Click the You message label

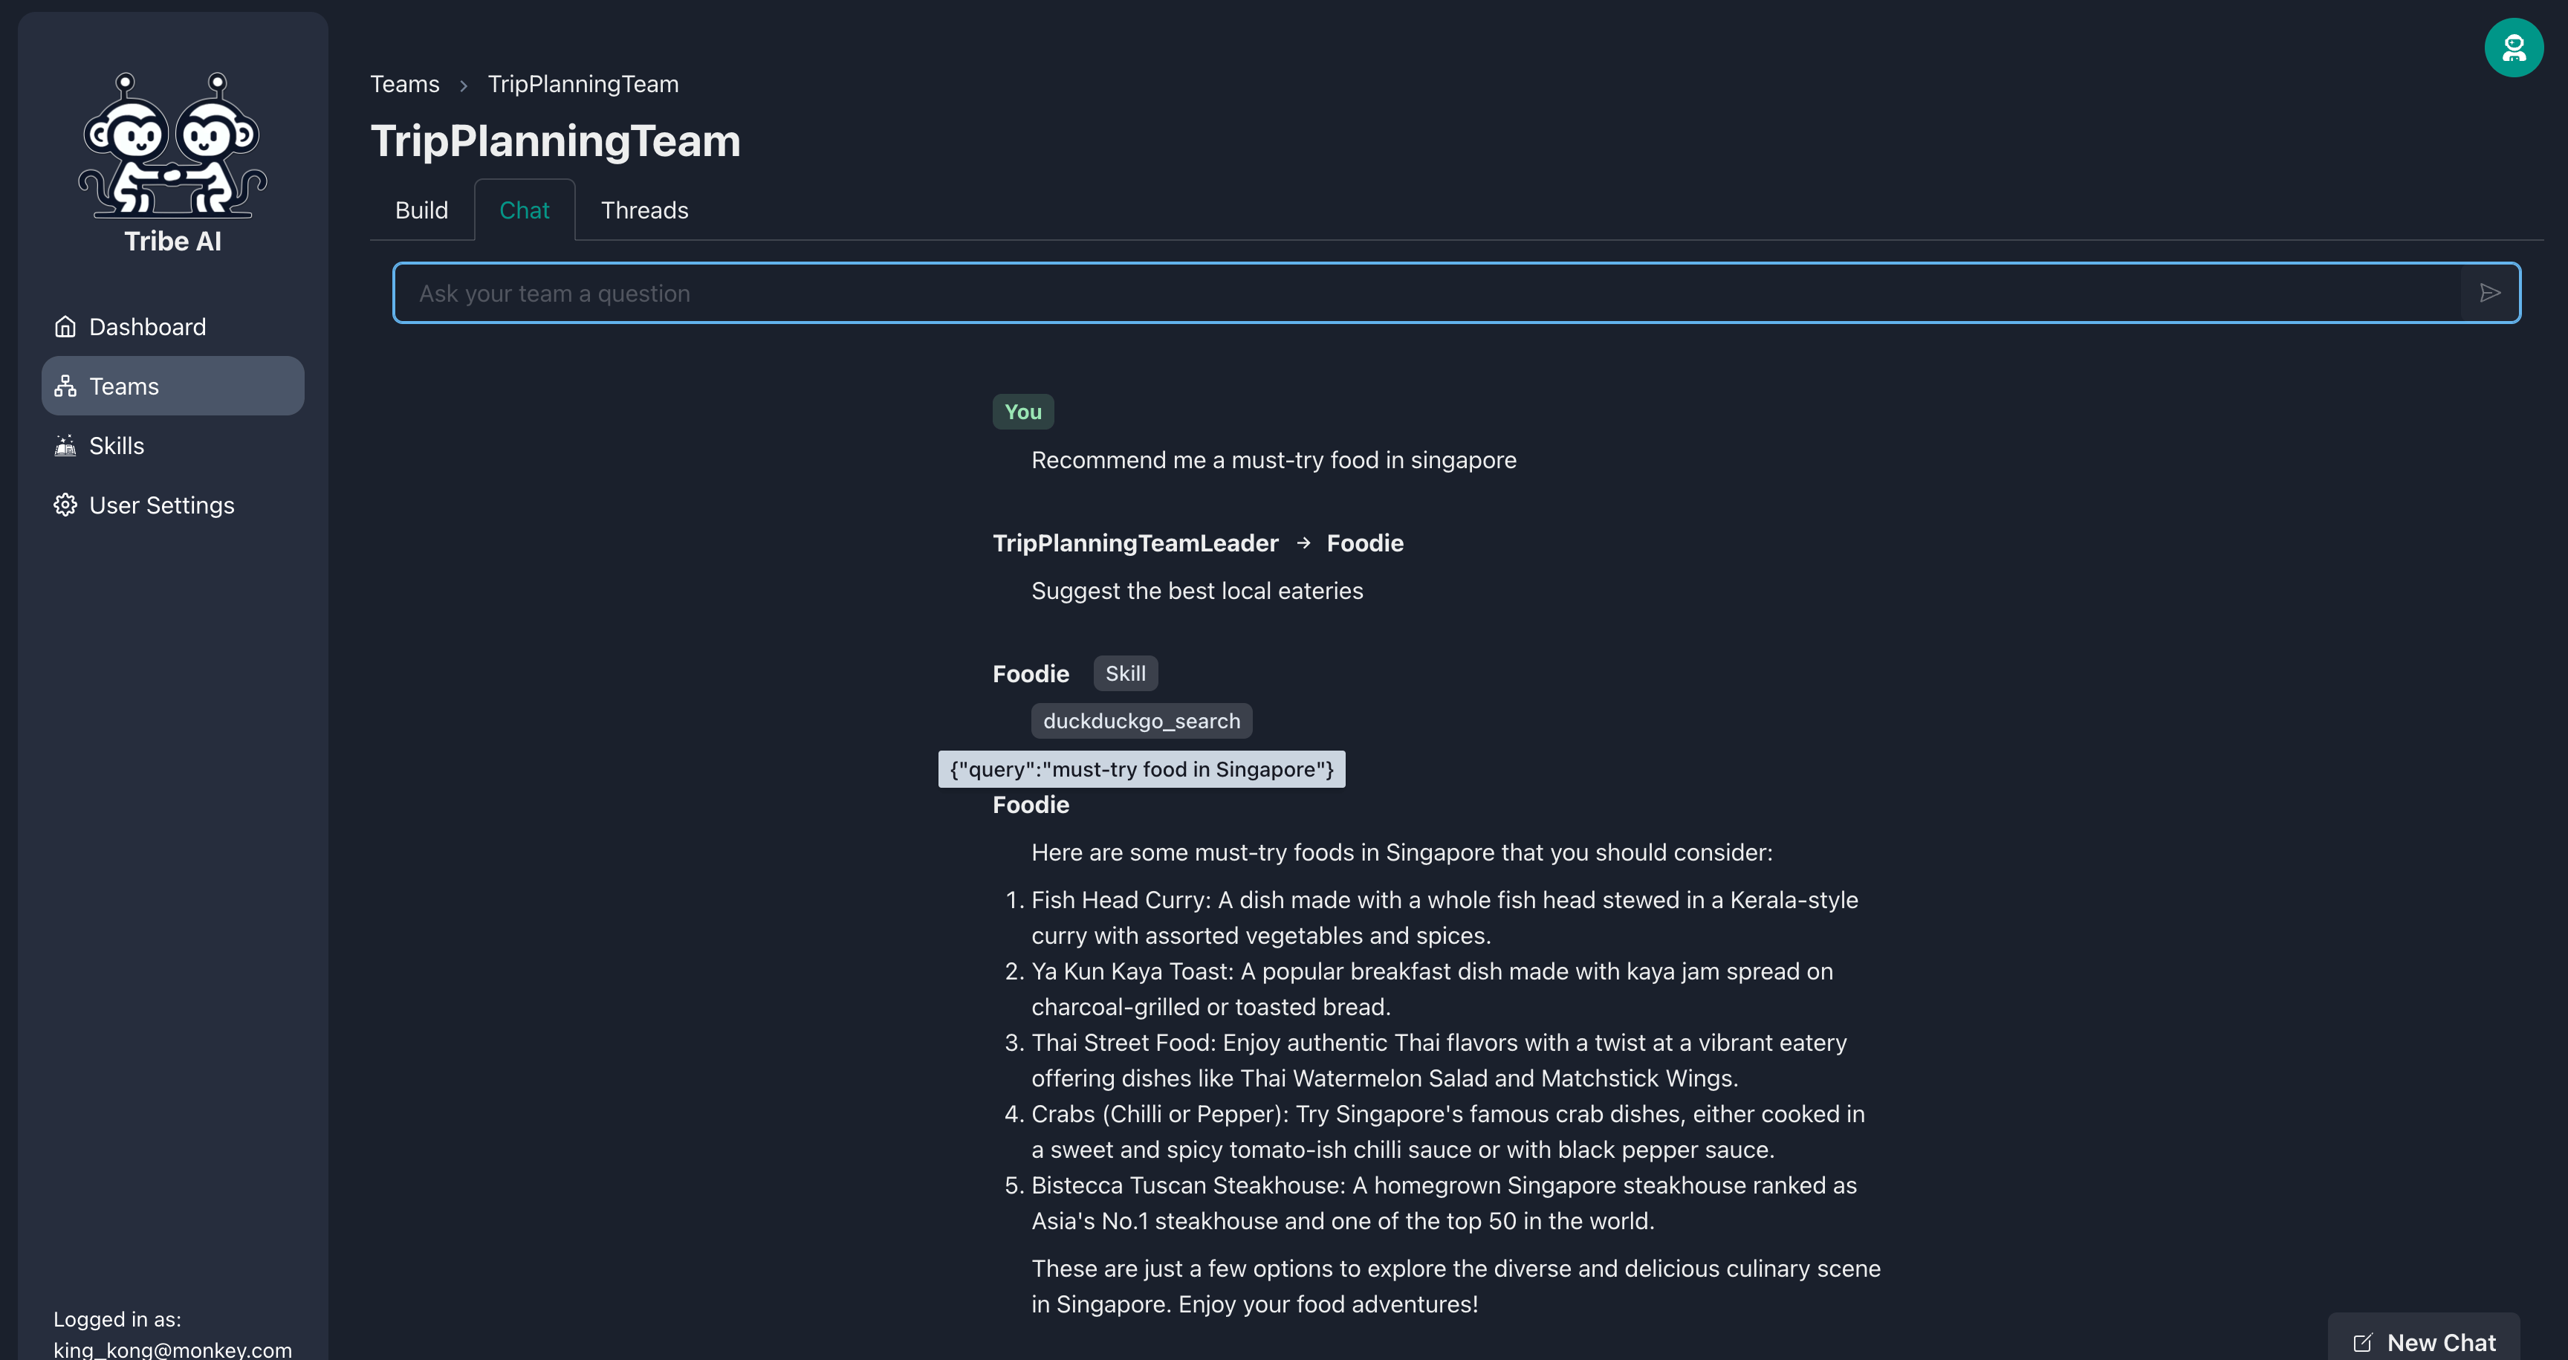click(1022, 412)
